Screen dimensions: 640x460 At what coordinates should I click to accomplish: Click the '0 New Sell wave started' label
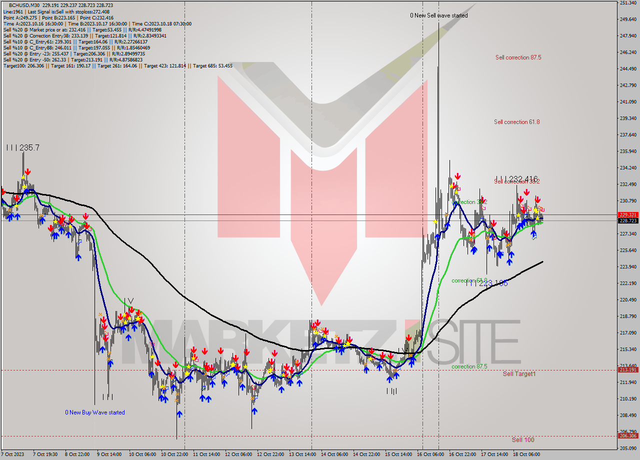(x=439, y=15)
